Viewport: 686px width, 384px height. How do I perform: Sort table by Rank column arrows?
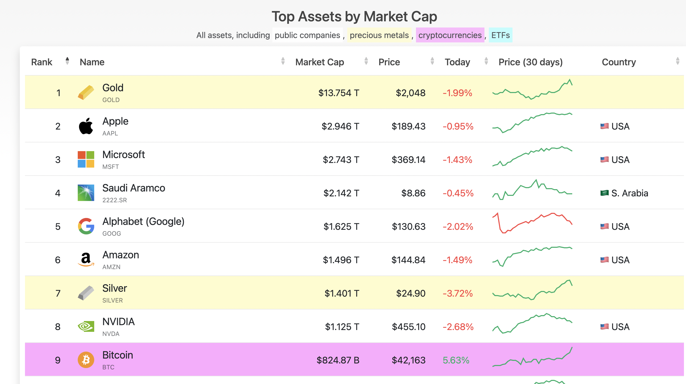(67, 61)
